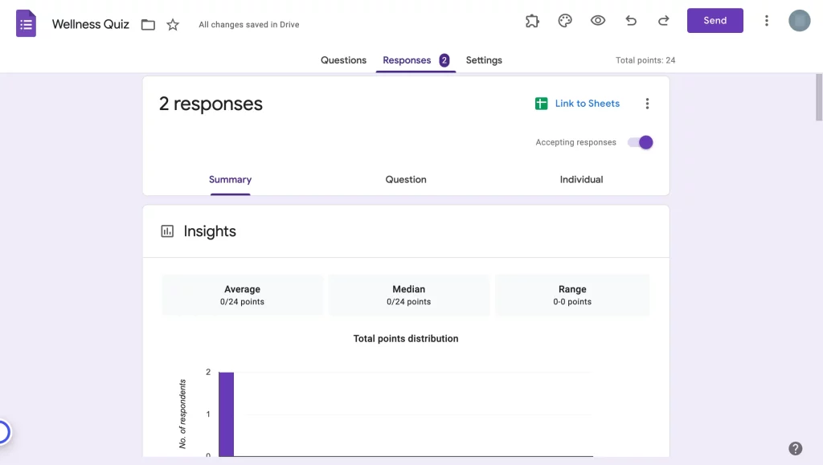Click the Send button
This screenshot has width=823, height=465.
coord(714,20)
